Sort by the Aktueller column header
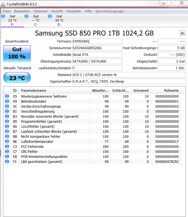The width and height of the screenshot is (188, 217). (x=100, y=90)
